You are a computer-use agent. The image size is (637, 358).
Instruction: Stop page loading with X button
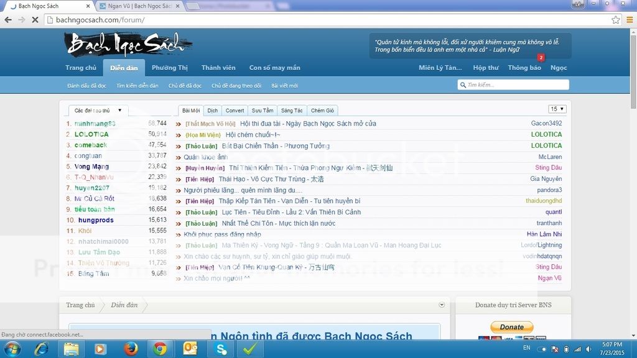tap(35, 19)
